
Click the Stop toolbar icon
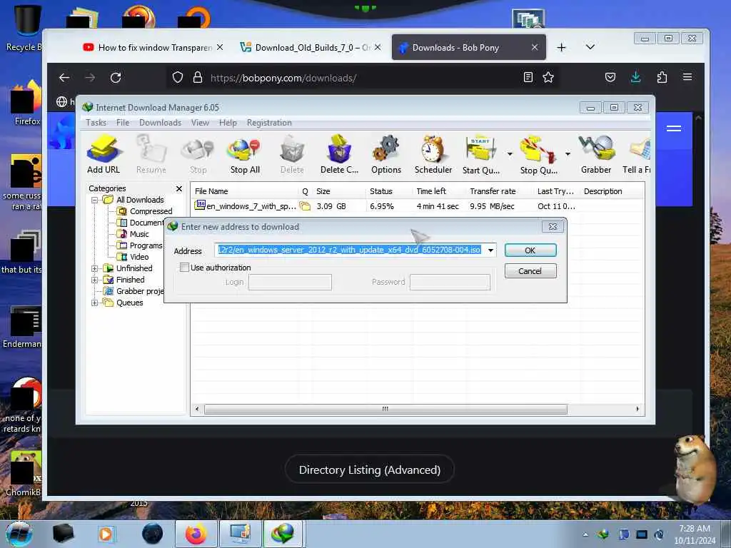point(198,154)
